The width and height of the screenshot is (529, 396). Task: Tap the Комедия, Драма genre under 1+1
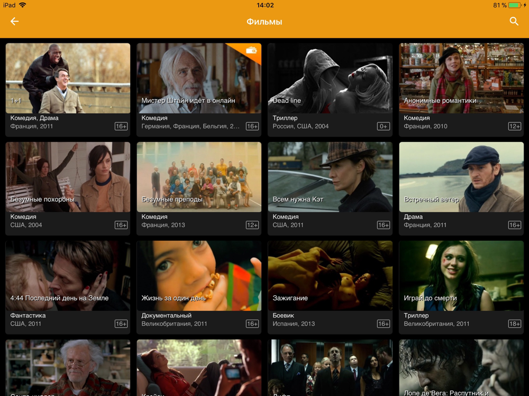click(x=34, y=118)
